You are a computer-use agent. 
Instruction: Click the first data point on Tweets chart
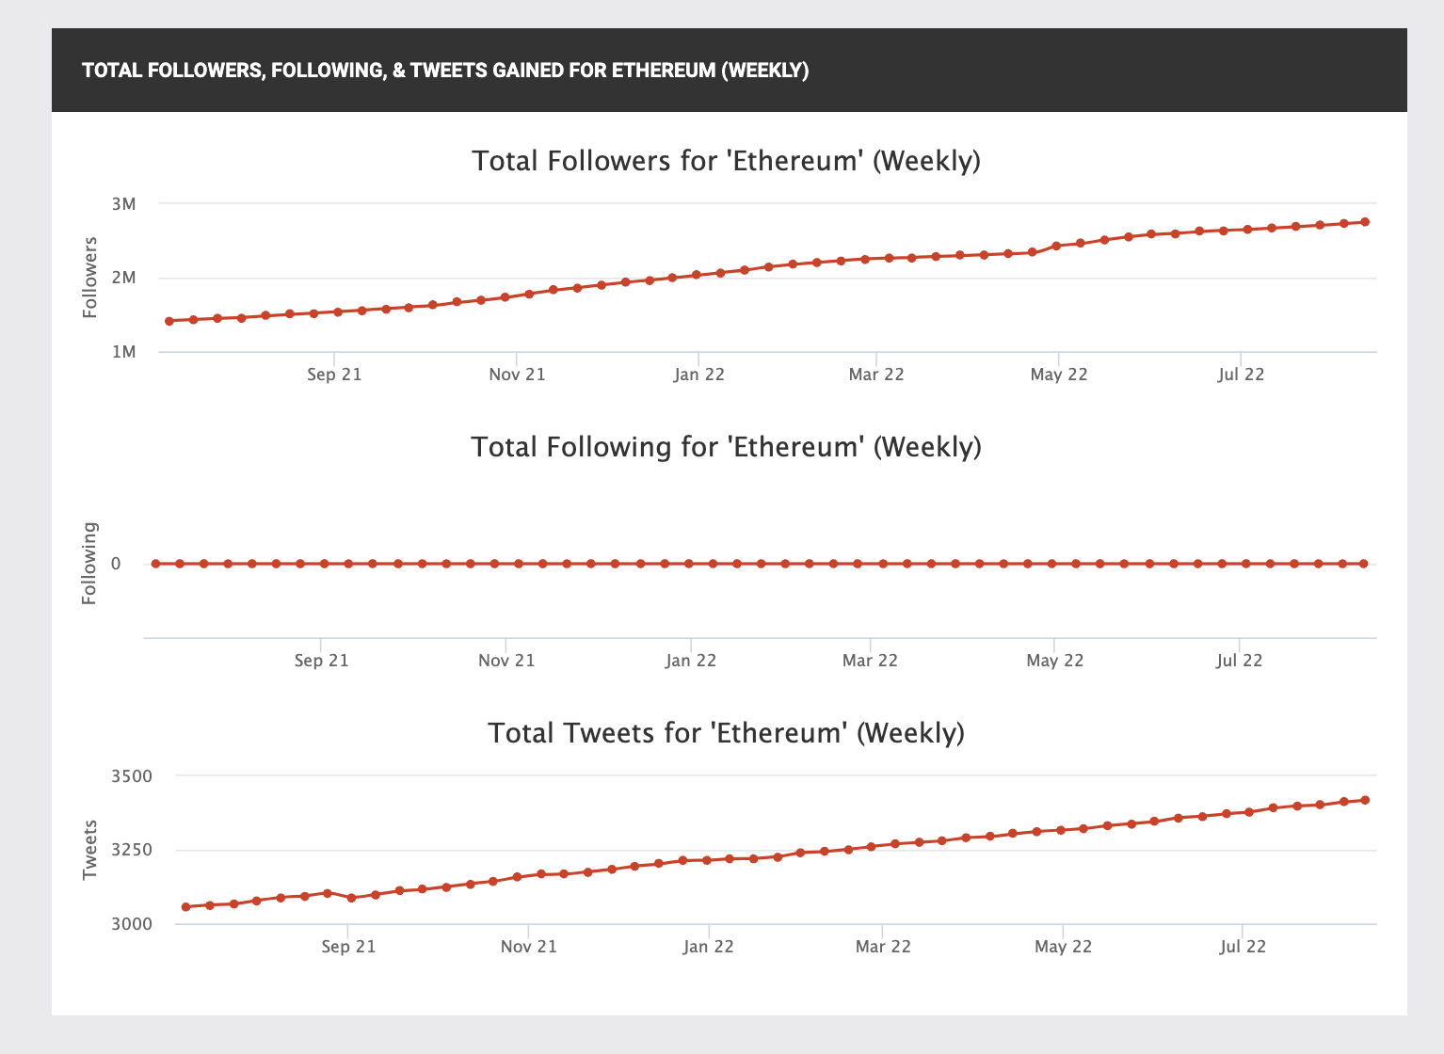click(185, 907)
